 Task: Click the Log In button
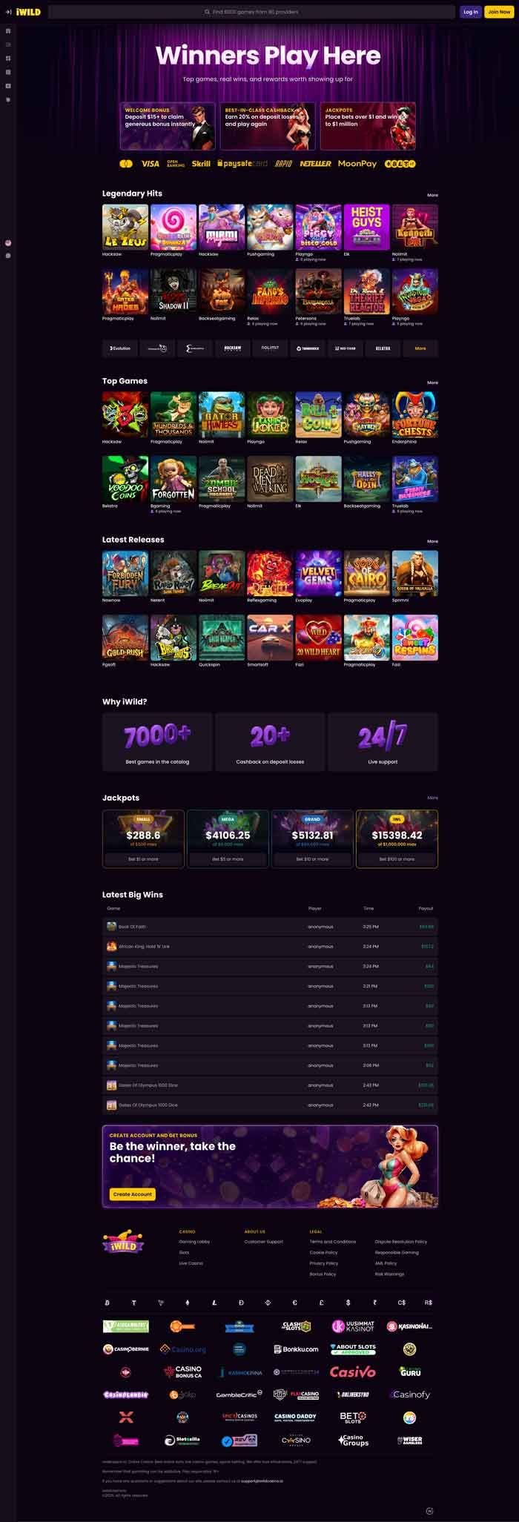pos(470,12)
